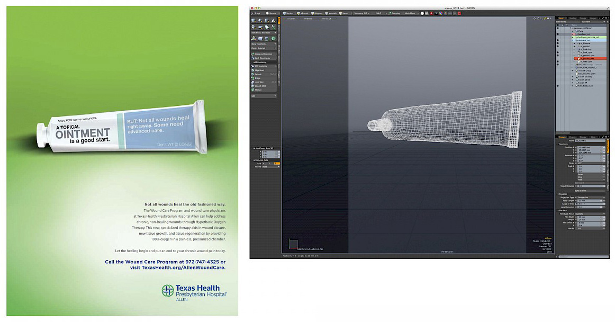The image size is (615, 322).
Task: Open the Falloff dropdown
Action: coord(378,13)
